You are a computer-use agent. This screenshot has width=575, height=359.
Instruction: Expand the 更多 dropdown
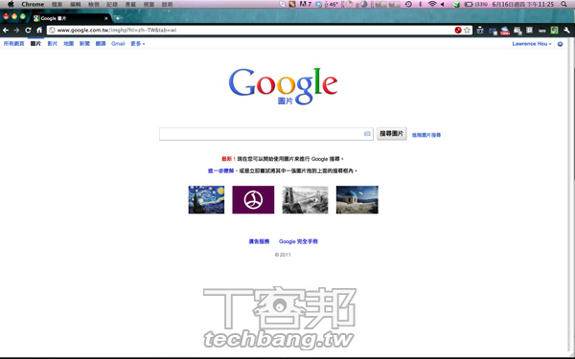pos(137,44)
